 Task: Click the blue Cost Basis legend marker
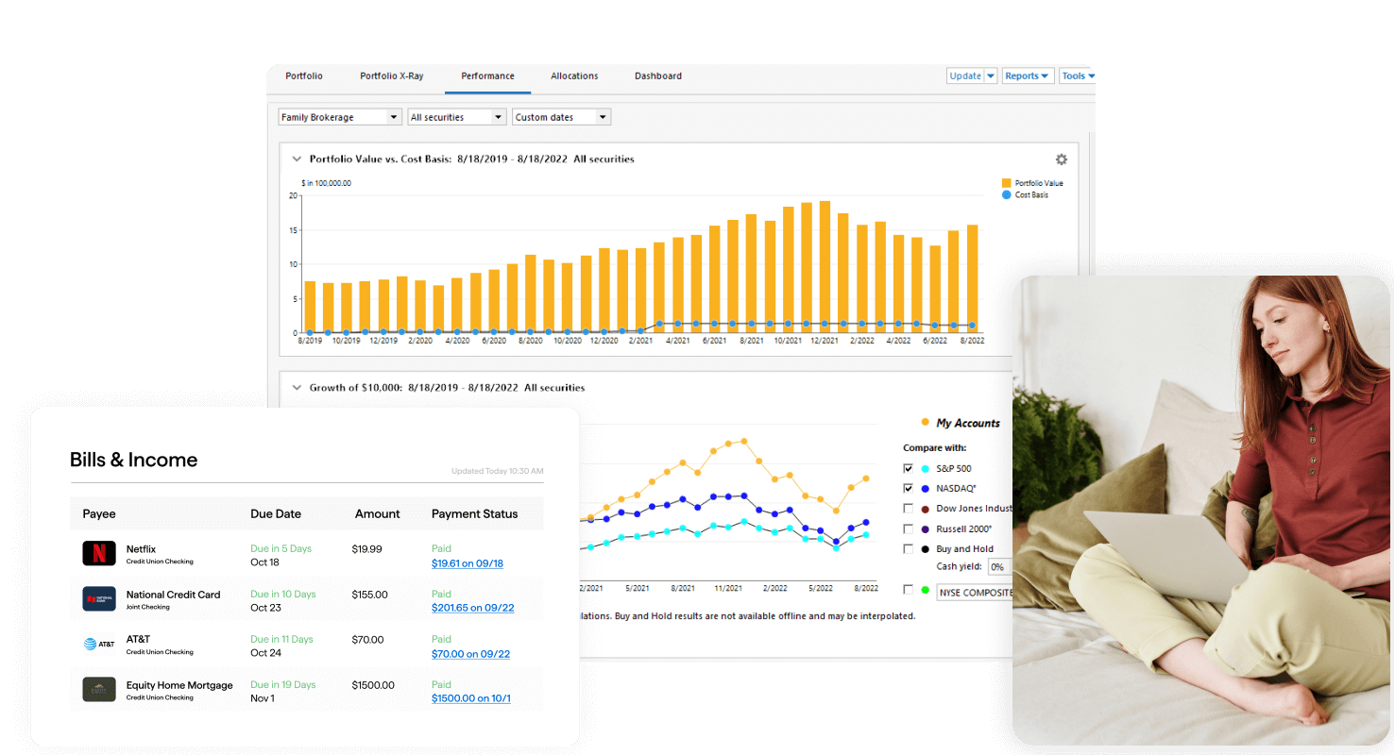click(1006, 195)
